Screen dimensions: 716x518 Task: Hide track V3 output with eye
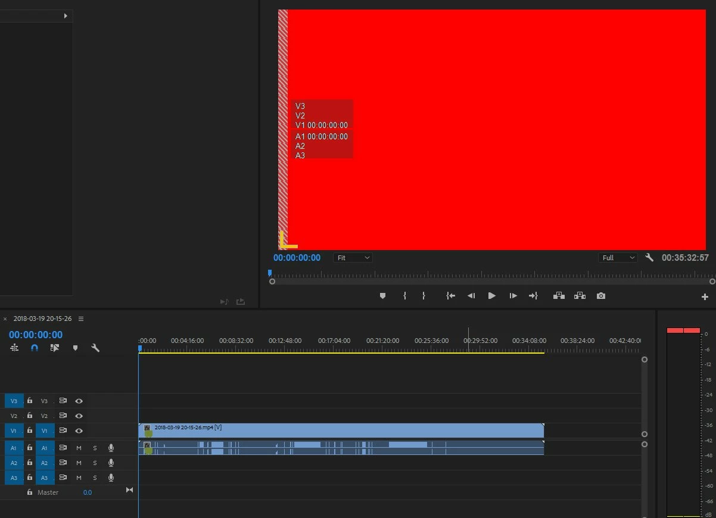[x=79, y=401]
